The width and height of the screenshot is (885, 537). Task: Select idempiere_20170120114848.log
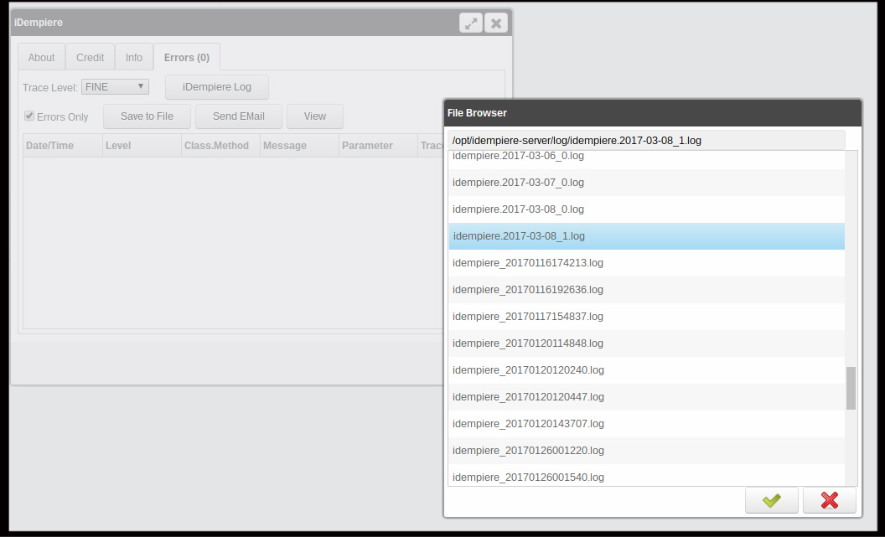click(x=647, y=343)
